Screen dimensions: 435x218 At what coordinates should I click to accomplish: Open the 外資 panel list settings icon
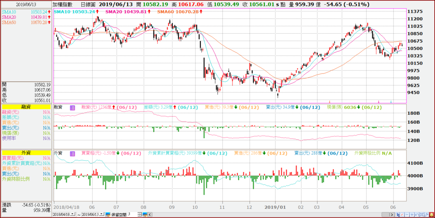[x=72, y=153]
